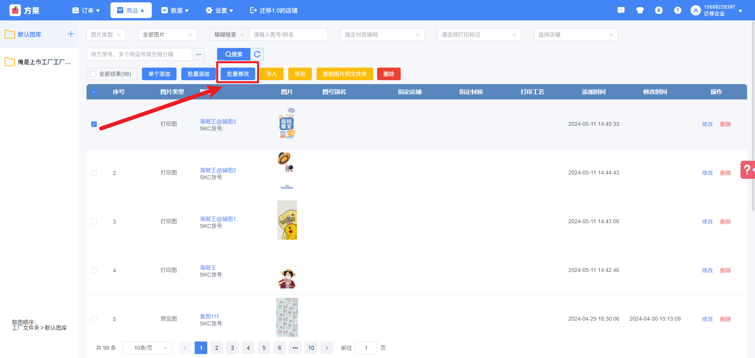755x358 pixels.
Task: Toggle the header select-all checkbox
Action: 94,92
